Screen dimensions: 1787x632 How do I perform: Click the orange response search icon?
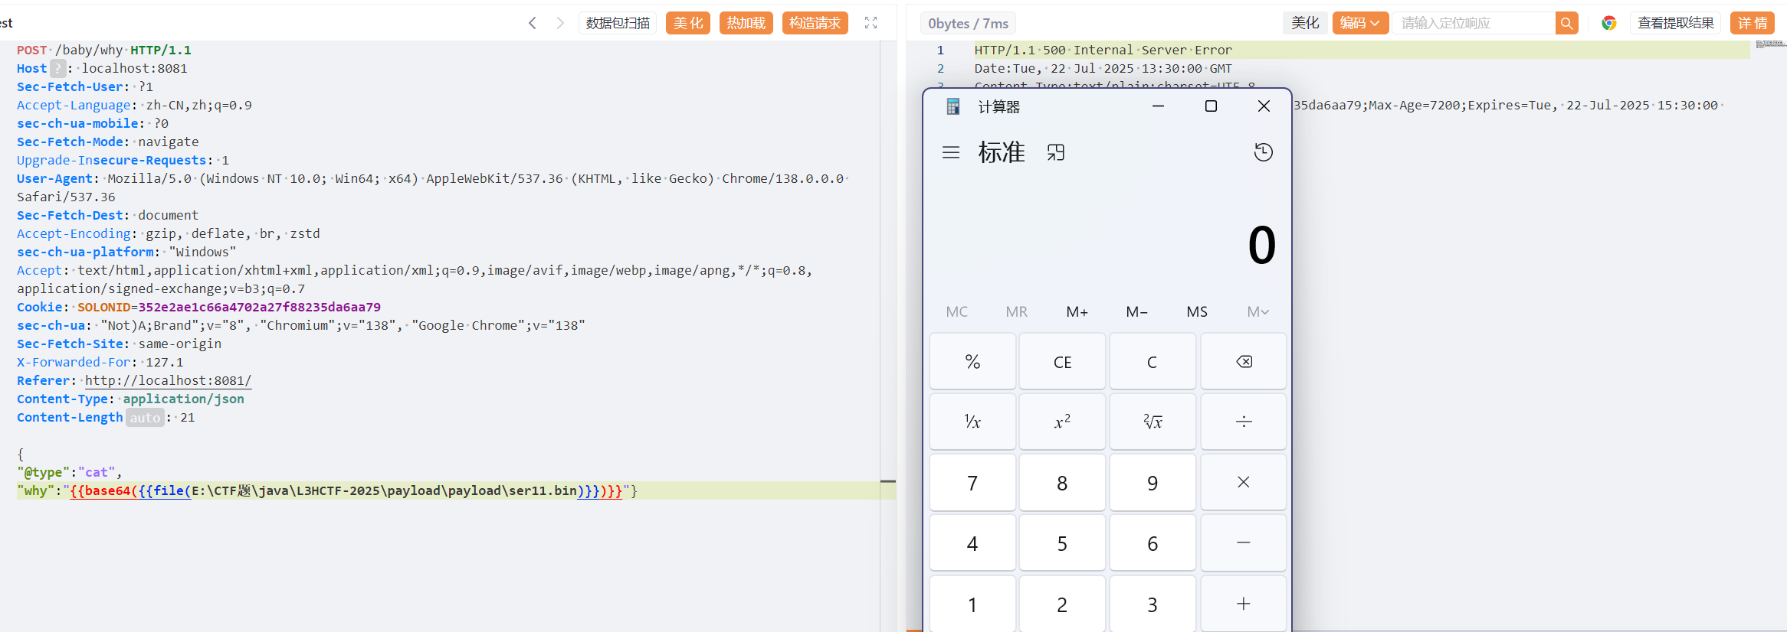pyautogui.click(x=1567, y=23)
